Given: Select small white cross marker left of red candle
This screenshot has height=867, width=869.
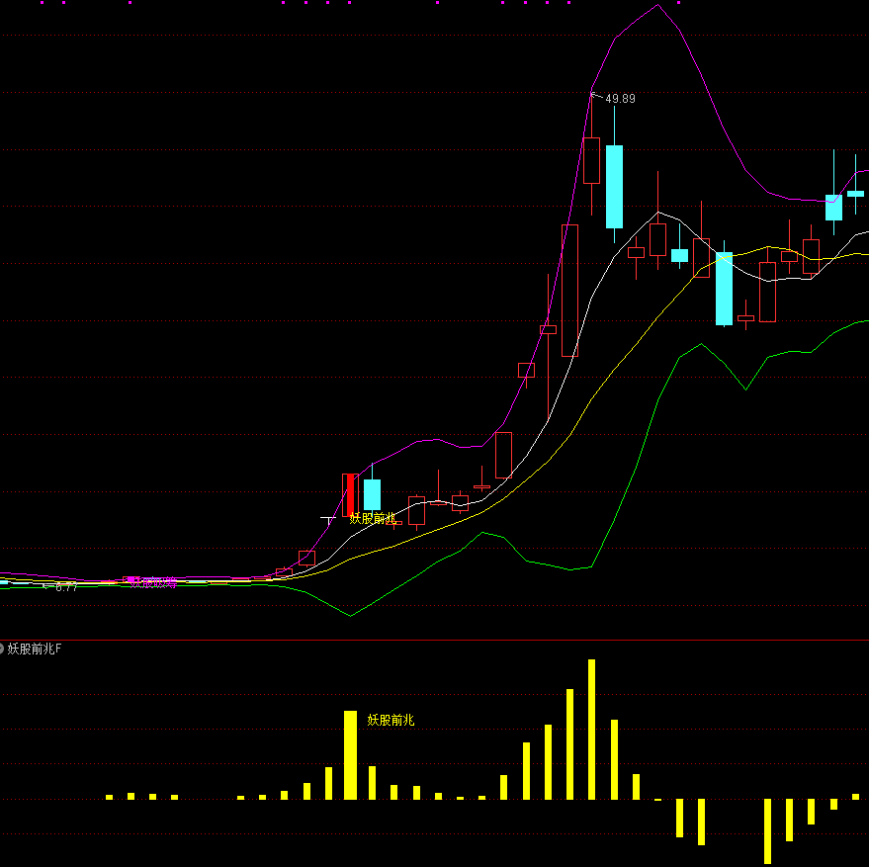Looking at the screenshot, I should coord(327,518).
